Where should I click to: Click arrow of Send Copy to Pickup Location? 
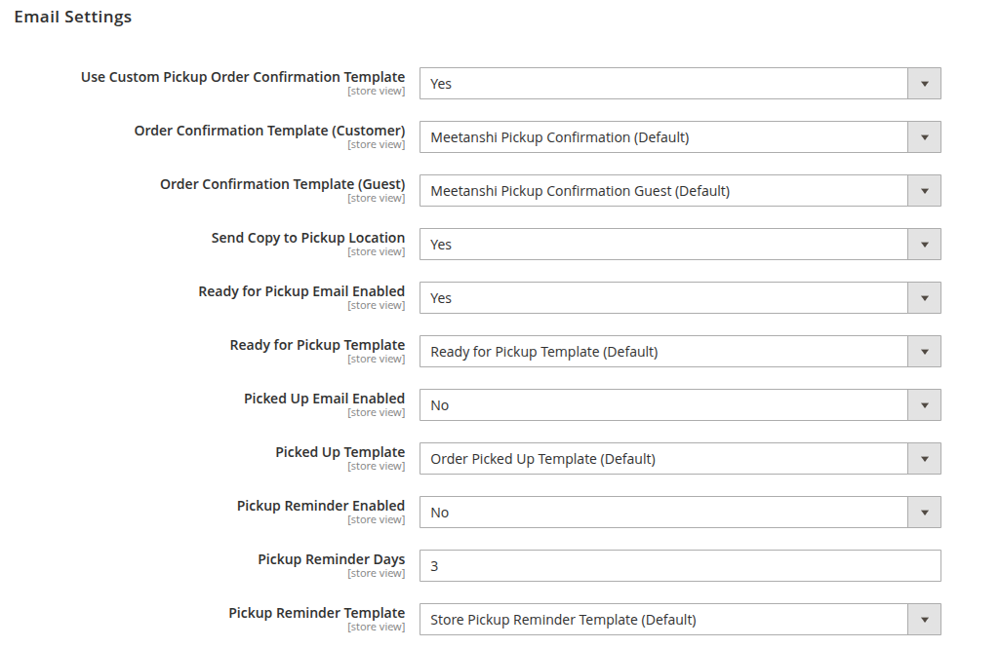coord(924,244)
